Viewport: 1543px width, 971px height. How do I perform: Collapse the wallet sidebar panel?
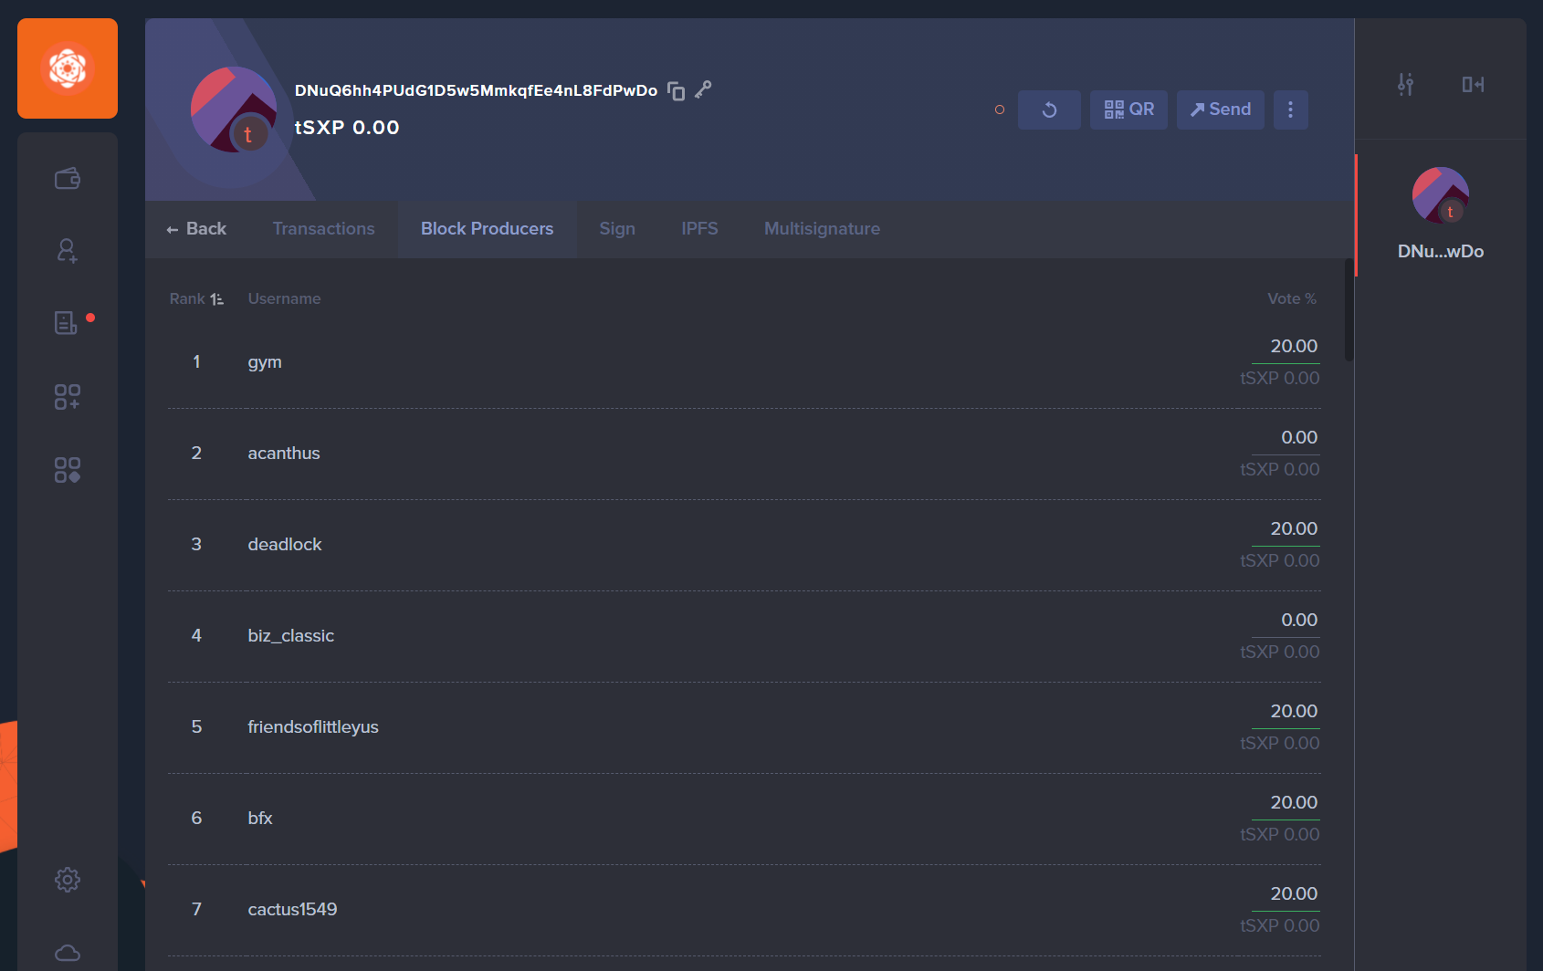pyautogui.click(x=1473, y=85)
